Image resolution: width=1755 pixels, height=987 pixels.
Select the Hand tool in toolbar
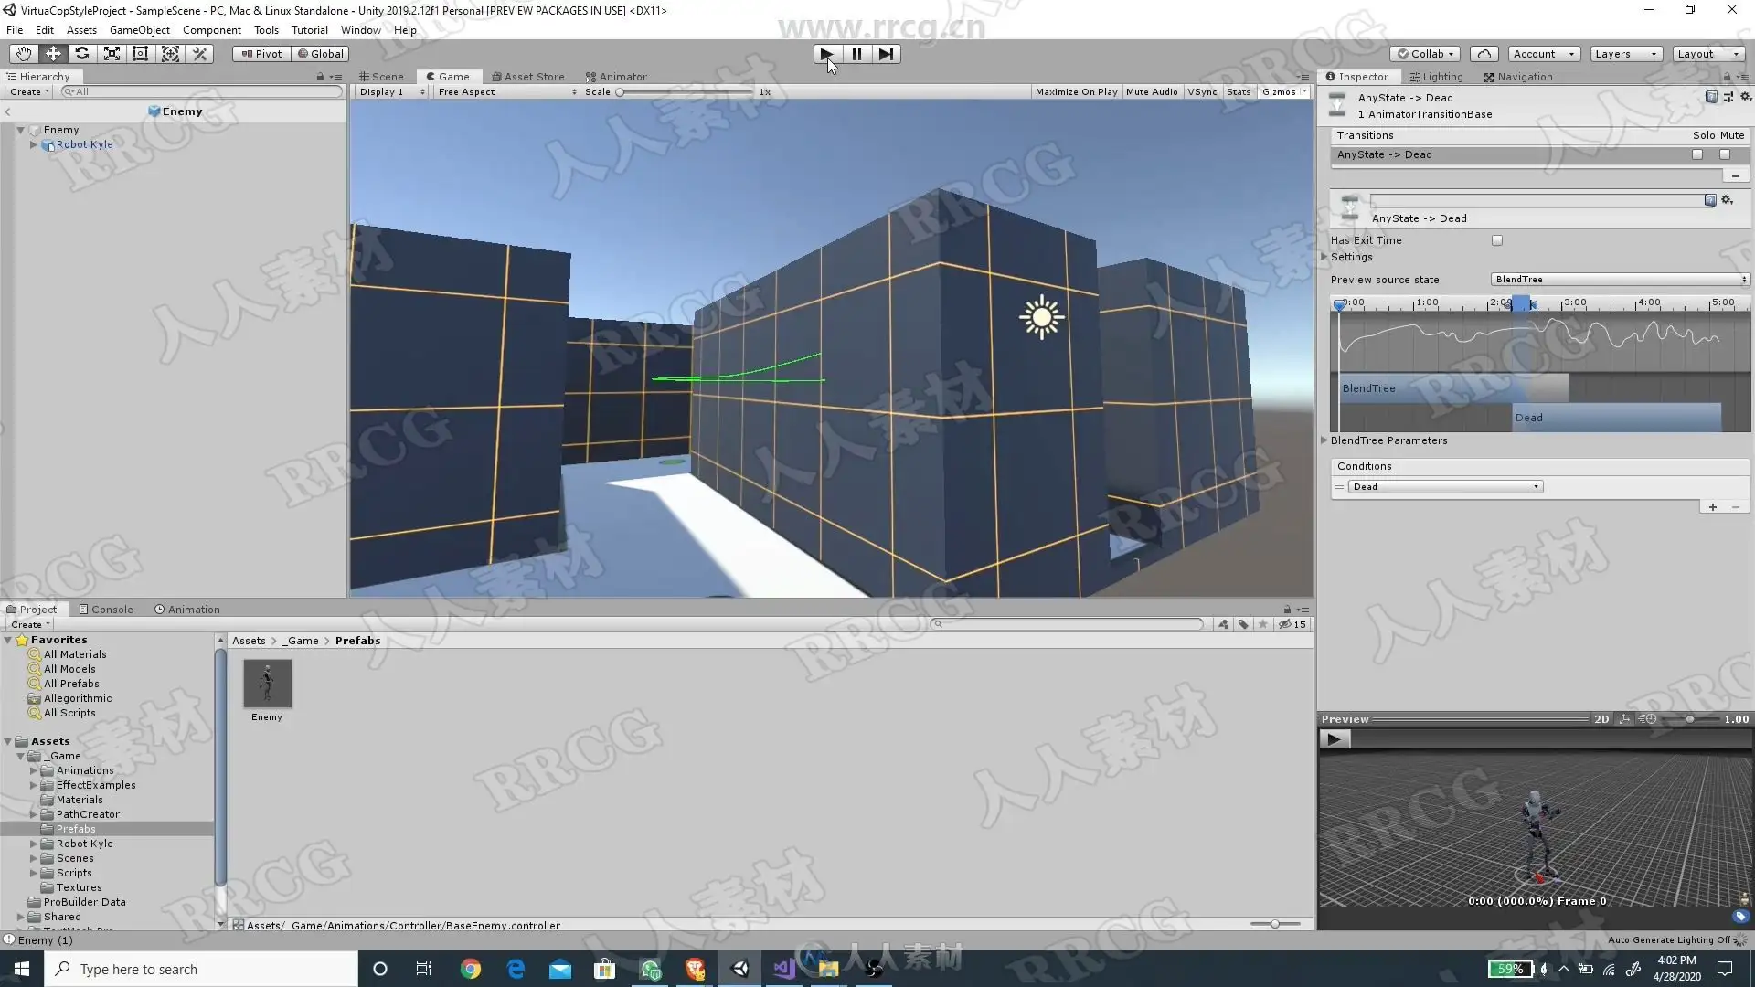[23, 54]
